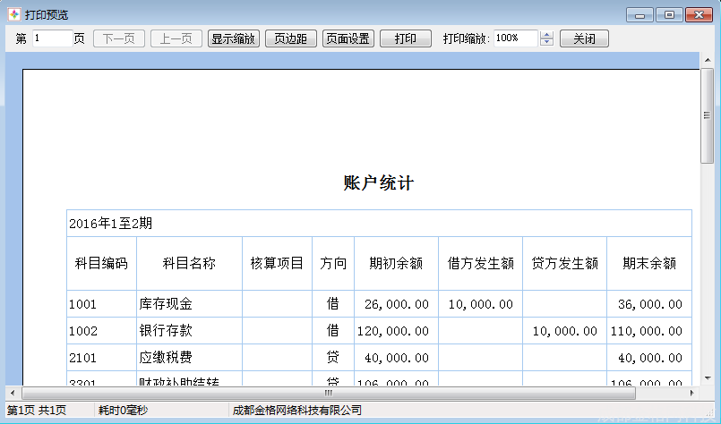Maximize the 打印预览 window
The height and width of the screenshot is (424, 721).
668,14
